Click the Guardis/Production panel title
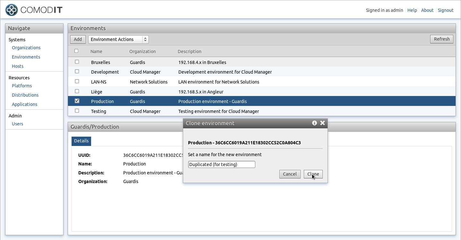This screenshot has height=240, width=461. 95,127
